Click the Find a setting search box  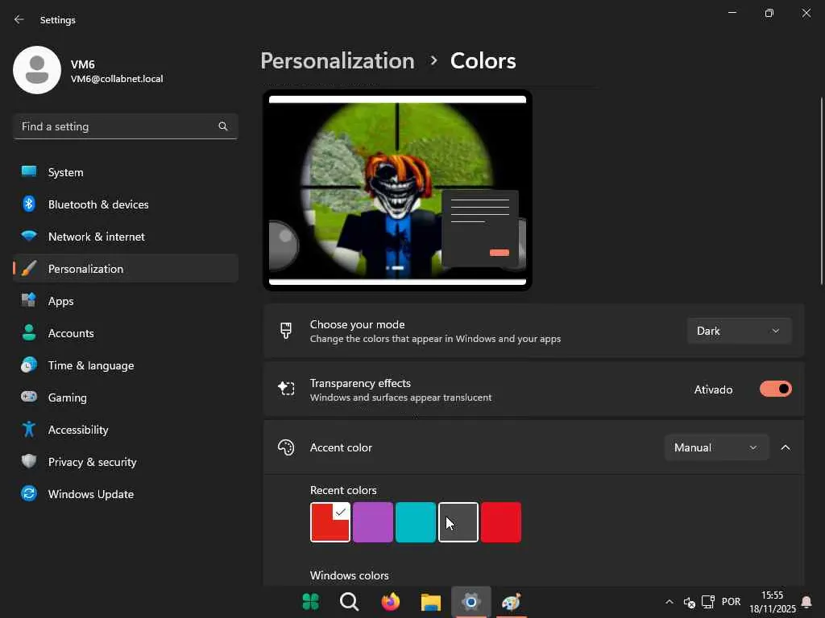(x=125, y=126)
